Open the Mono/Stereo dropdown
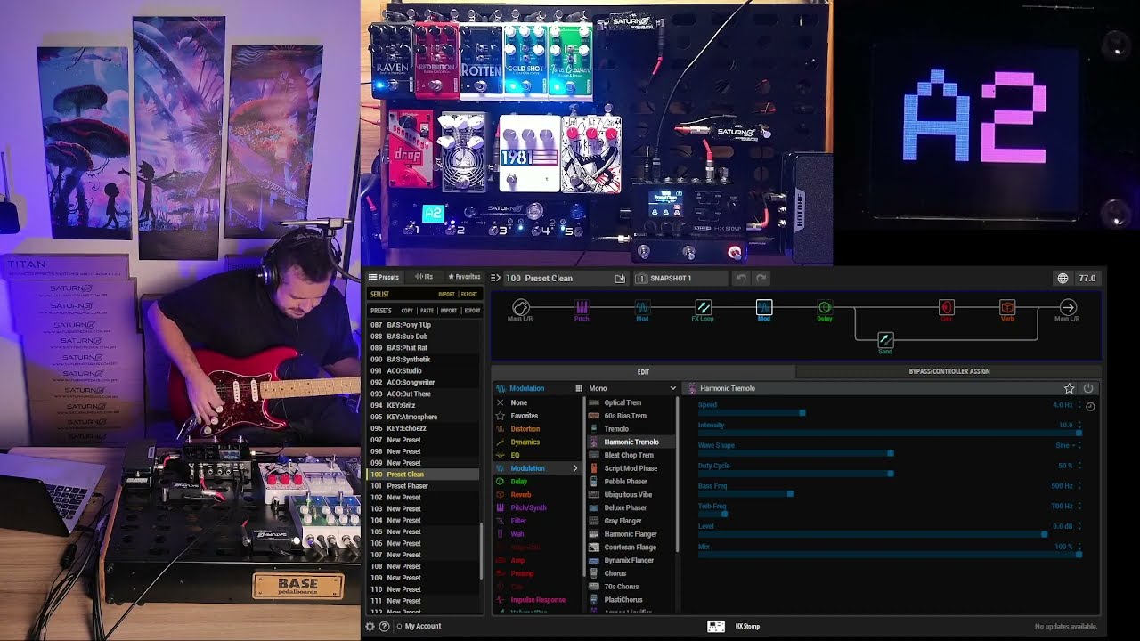Screen dimensions: 1140x641 [632, 388]
